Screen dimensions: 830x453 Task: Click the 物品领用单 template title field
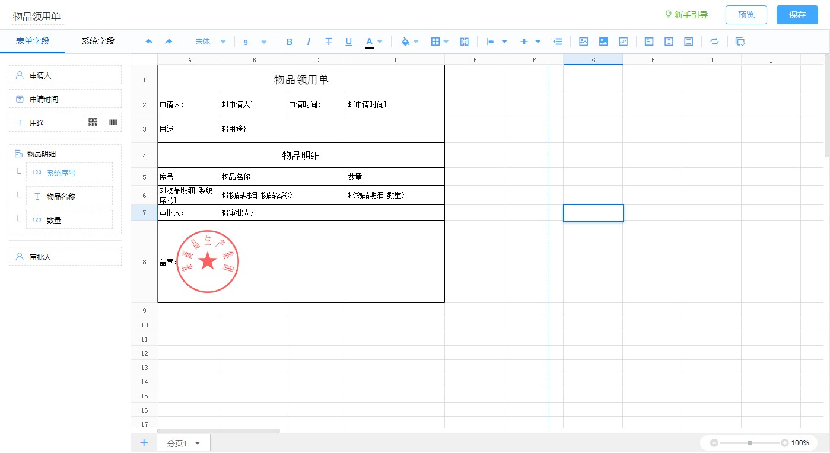pos(37,17)
